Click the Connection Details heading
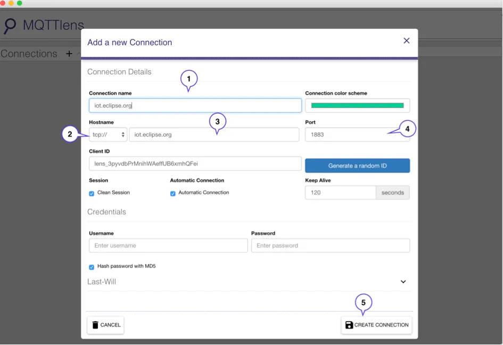The image size is (503, 345). 119,72
